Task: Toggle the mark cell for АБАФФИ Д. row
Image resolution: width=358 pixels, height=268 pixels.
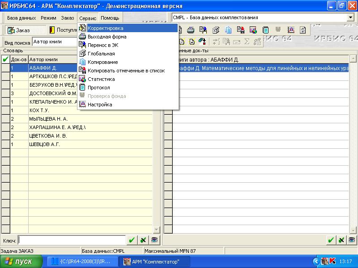Action: tap(6, 68)
